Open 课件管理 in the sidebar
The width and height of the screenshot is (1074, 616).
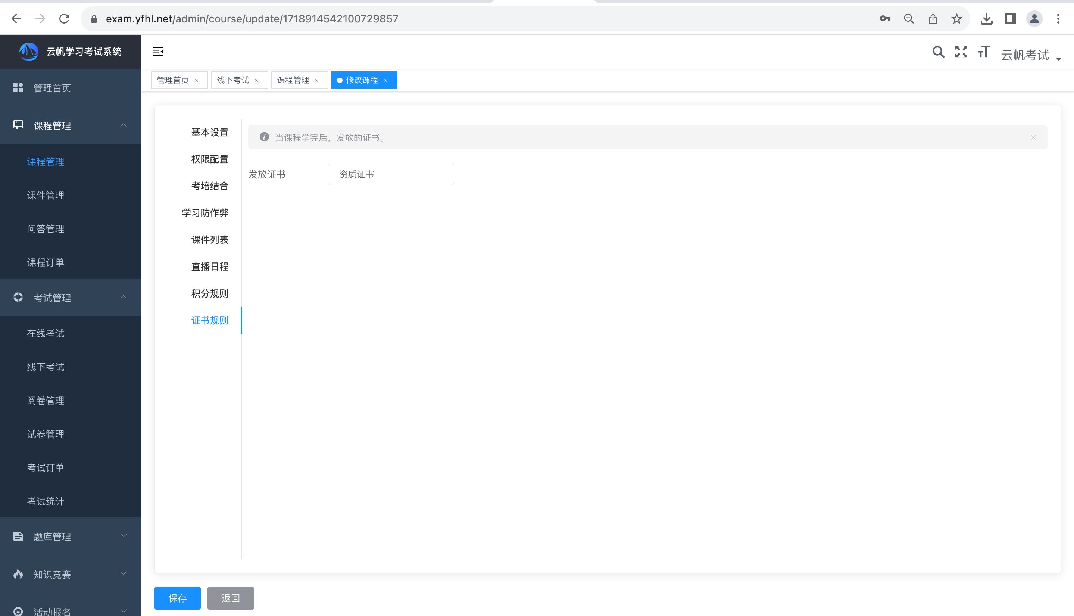click(70, 195)
